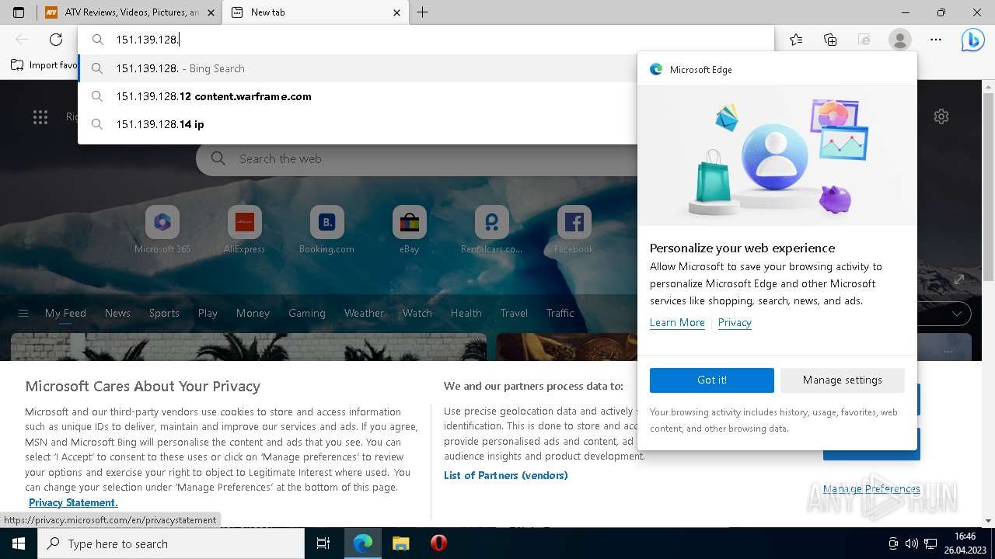
Task: Open File Explorer from taskbar
Action: (x=400, y=543)
